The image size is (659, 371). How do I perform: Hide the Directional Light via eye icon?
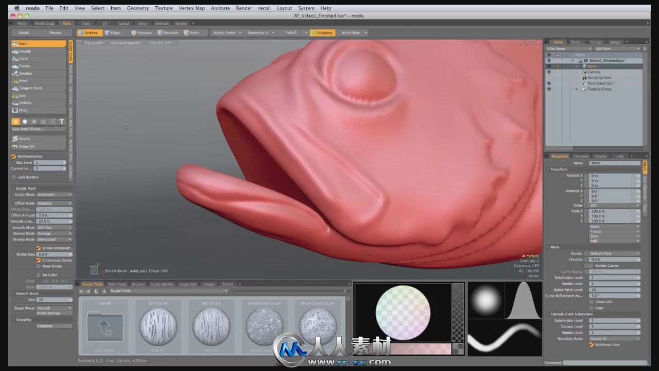549,83
